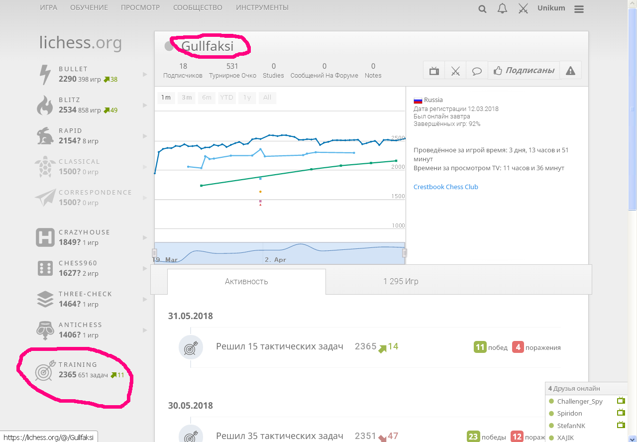The height and width of the screenshot is (442, 637).
Task: Open Crestbook Chess Club link
Action: tap(445, 187)
